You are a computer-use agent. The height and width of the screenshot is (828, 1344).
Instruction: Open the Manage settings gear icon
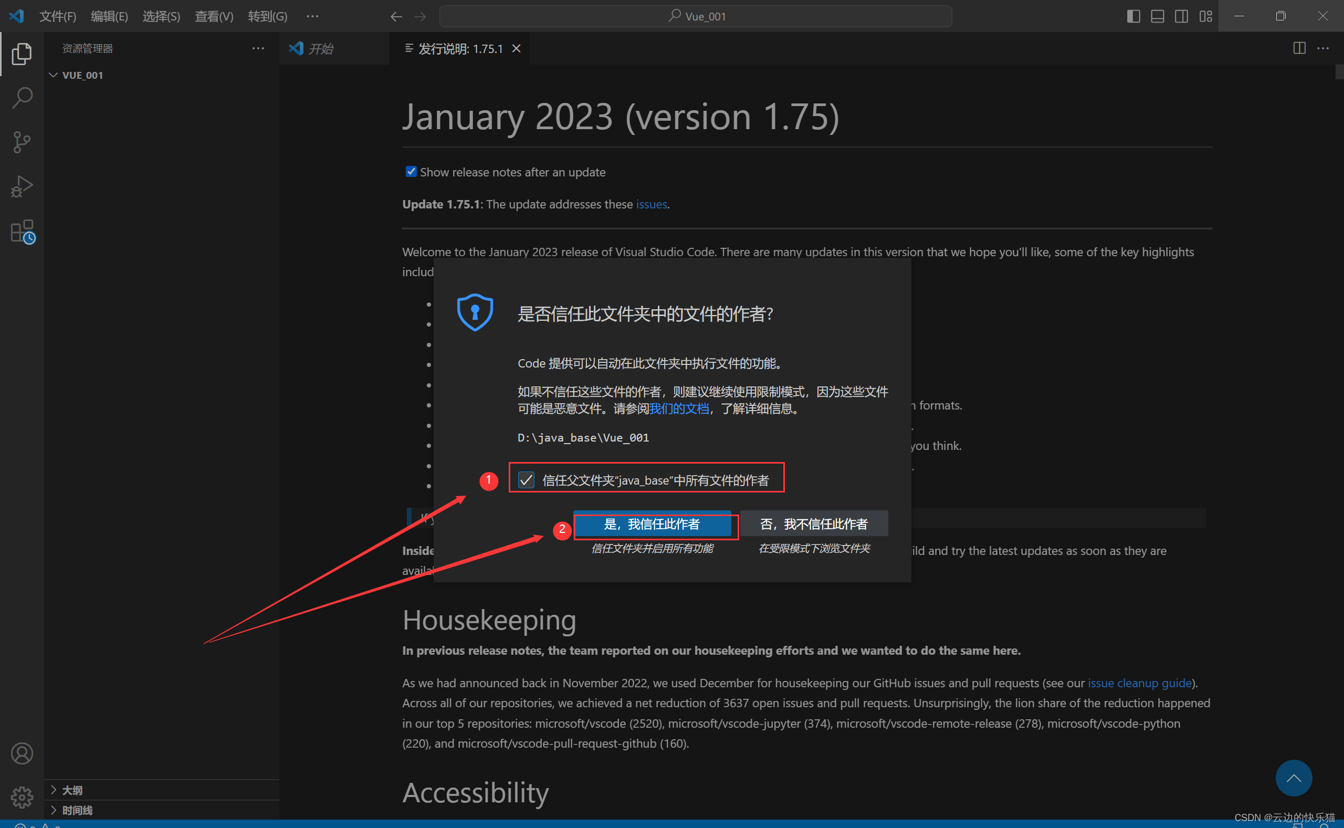tap(22, 798)
